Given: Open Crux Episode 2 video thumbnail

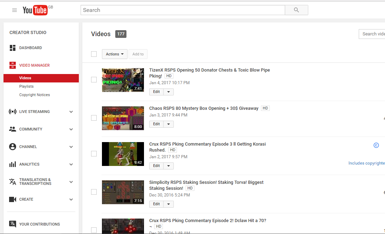Looking at the screenshot, I should (123, 226).
